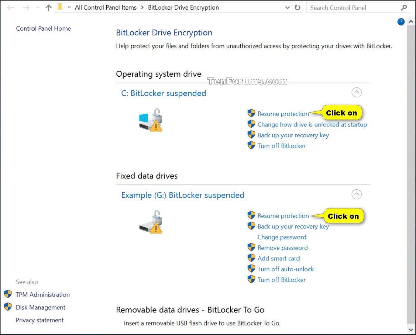Click shield icon beside C: Turn off BitLocker
This screenshot has height=335, width=416.
tap(251, 145)
